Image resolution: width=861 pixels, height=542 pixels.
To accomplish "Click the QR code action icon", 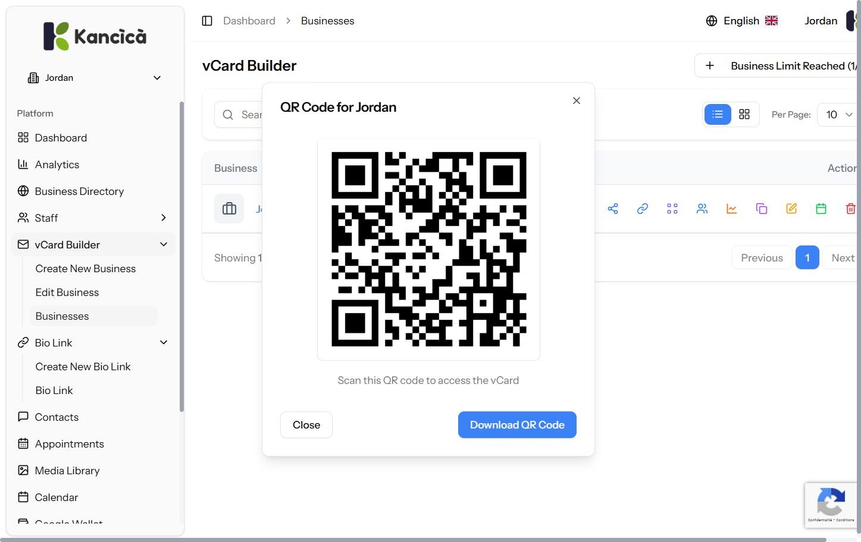I will [x=672, y=209].
